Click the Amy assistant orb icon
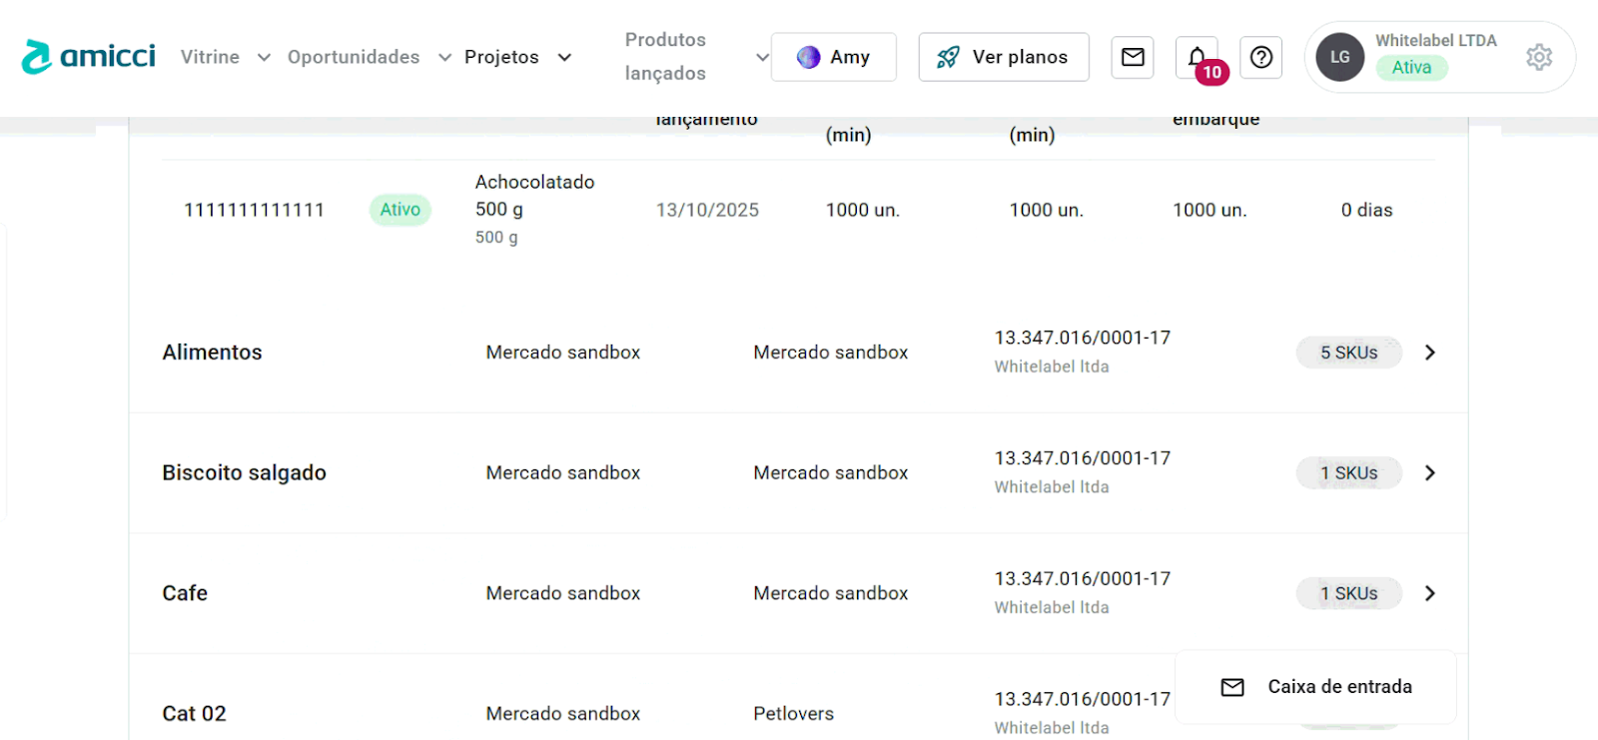The width and height of the screenshot is (1598, 740). [808, 57]
